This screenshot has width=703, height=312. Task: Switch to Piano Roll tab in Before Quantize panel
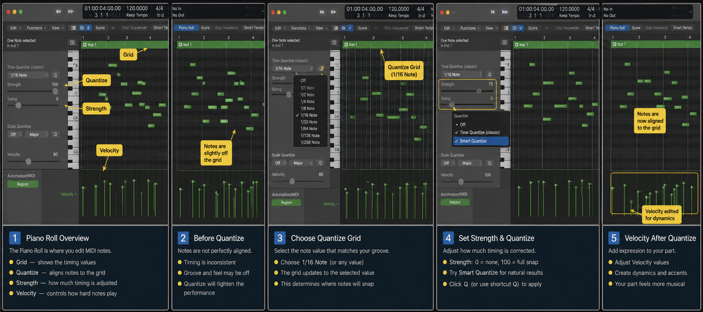(x=186, y=28)
